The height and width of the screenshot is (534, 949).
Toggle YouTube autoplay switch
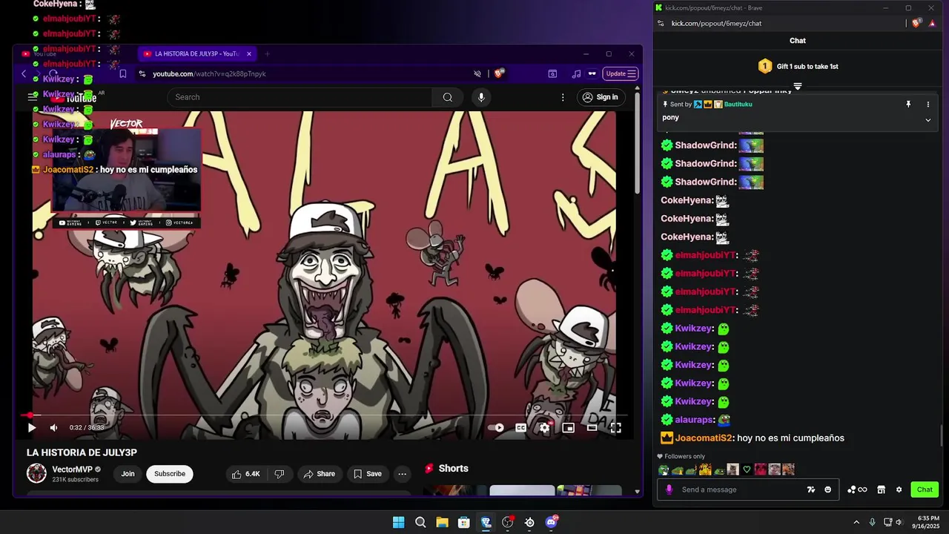[x=496, y=428]
